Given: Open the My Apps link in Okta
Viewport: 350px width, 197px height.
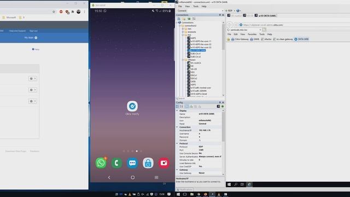Looking at the screenshot, I should [x=31, y=38].
